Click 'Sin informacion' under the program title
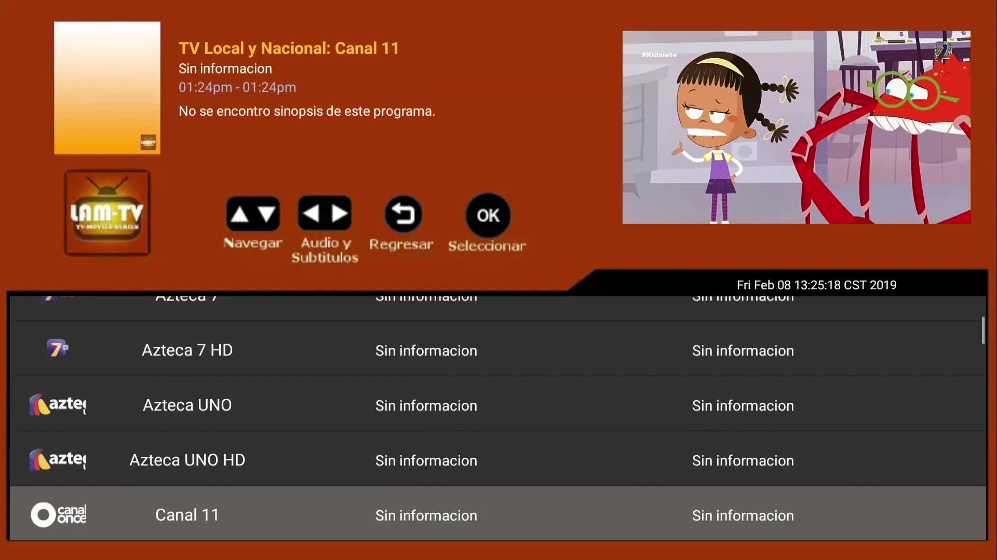997x560 pixels. [x=225, y=69]
